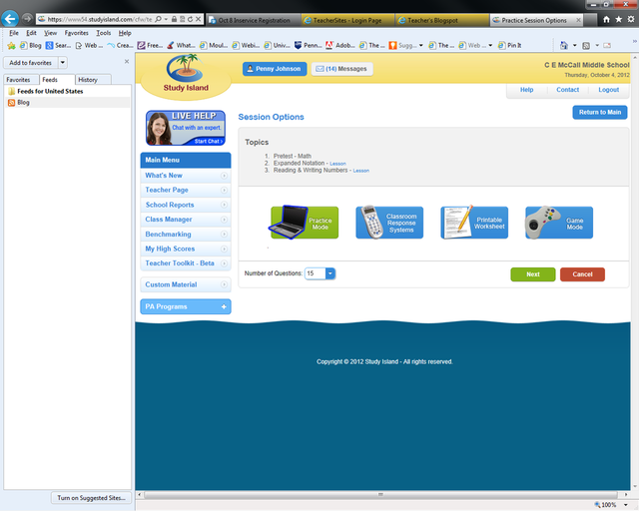Click the add-to-favorites-bar star icon
Image resolution: width=639 pixels, height=511 pixels.
(11, 46)
